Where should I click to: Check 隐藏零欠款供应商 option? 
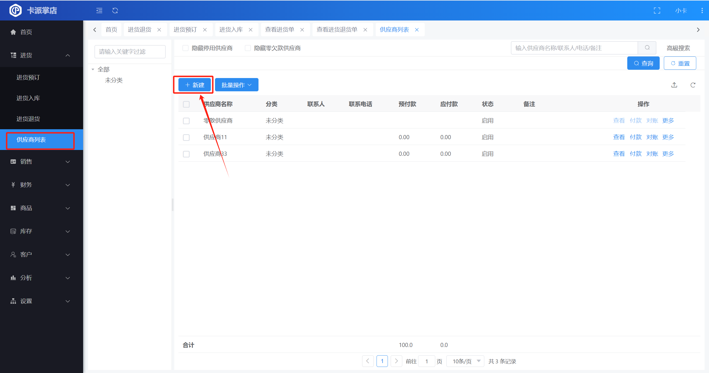tap(248, 48)
